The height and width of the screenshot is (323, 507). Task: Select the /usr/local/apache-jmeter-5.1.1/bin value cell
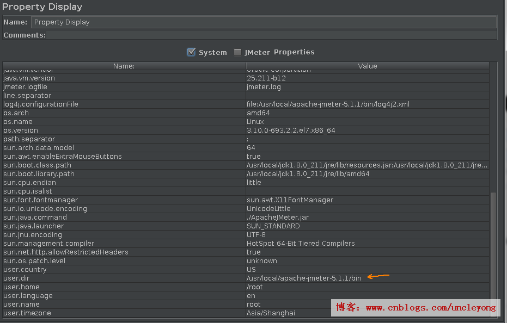(304, 278)
